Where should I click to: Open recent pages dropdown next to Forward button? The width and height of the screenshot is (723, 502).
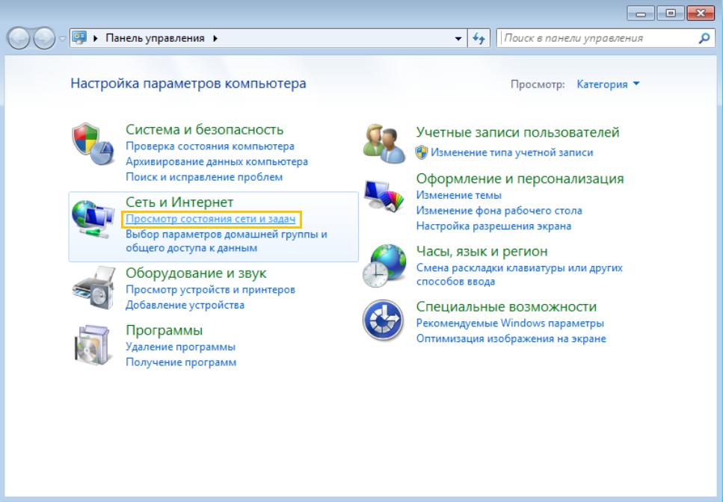pyautogui.click(x=63, y=38)
